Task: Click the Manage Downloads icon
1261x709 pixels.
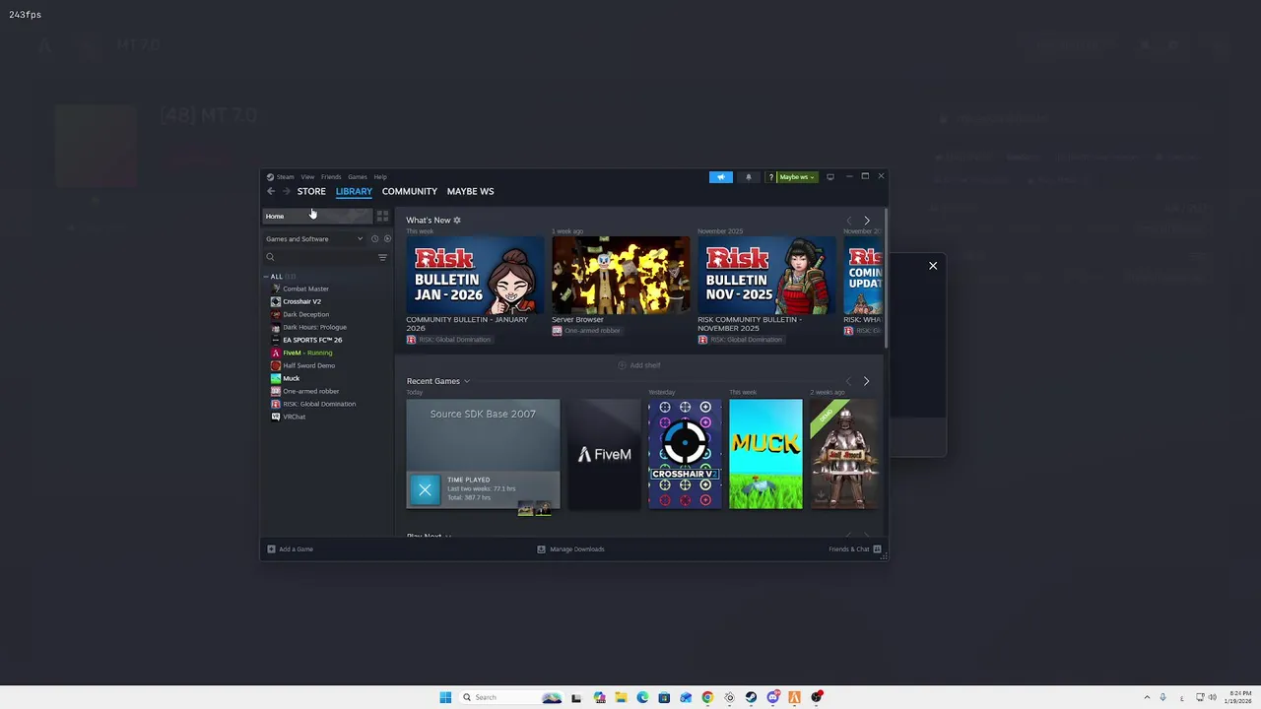Action: point(541,549)
